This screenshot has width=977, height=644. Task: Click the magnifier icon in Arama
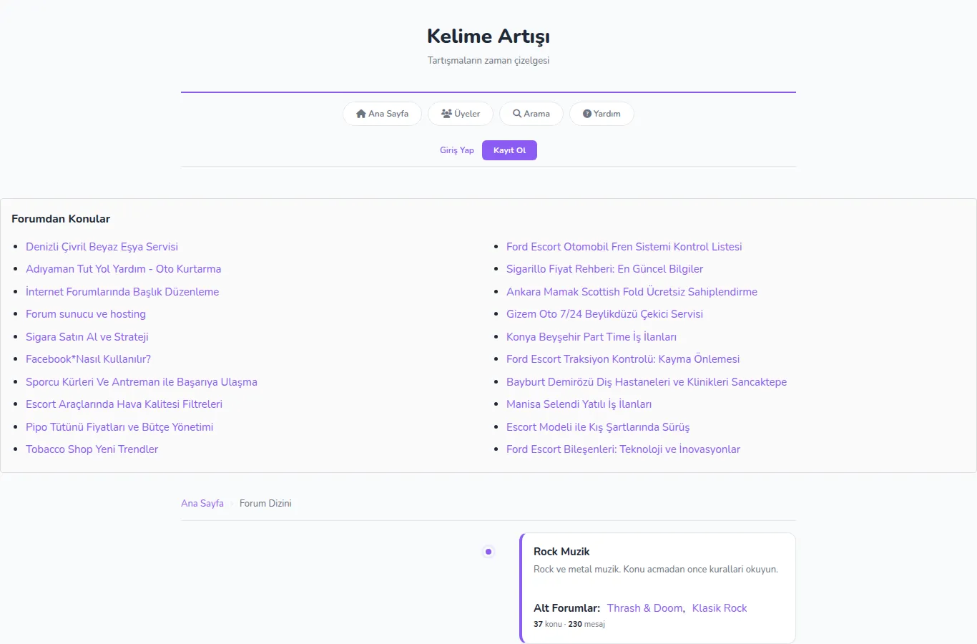tap(517, 114)
